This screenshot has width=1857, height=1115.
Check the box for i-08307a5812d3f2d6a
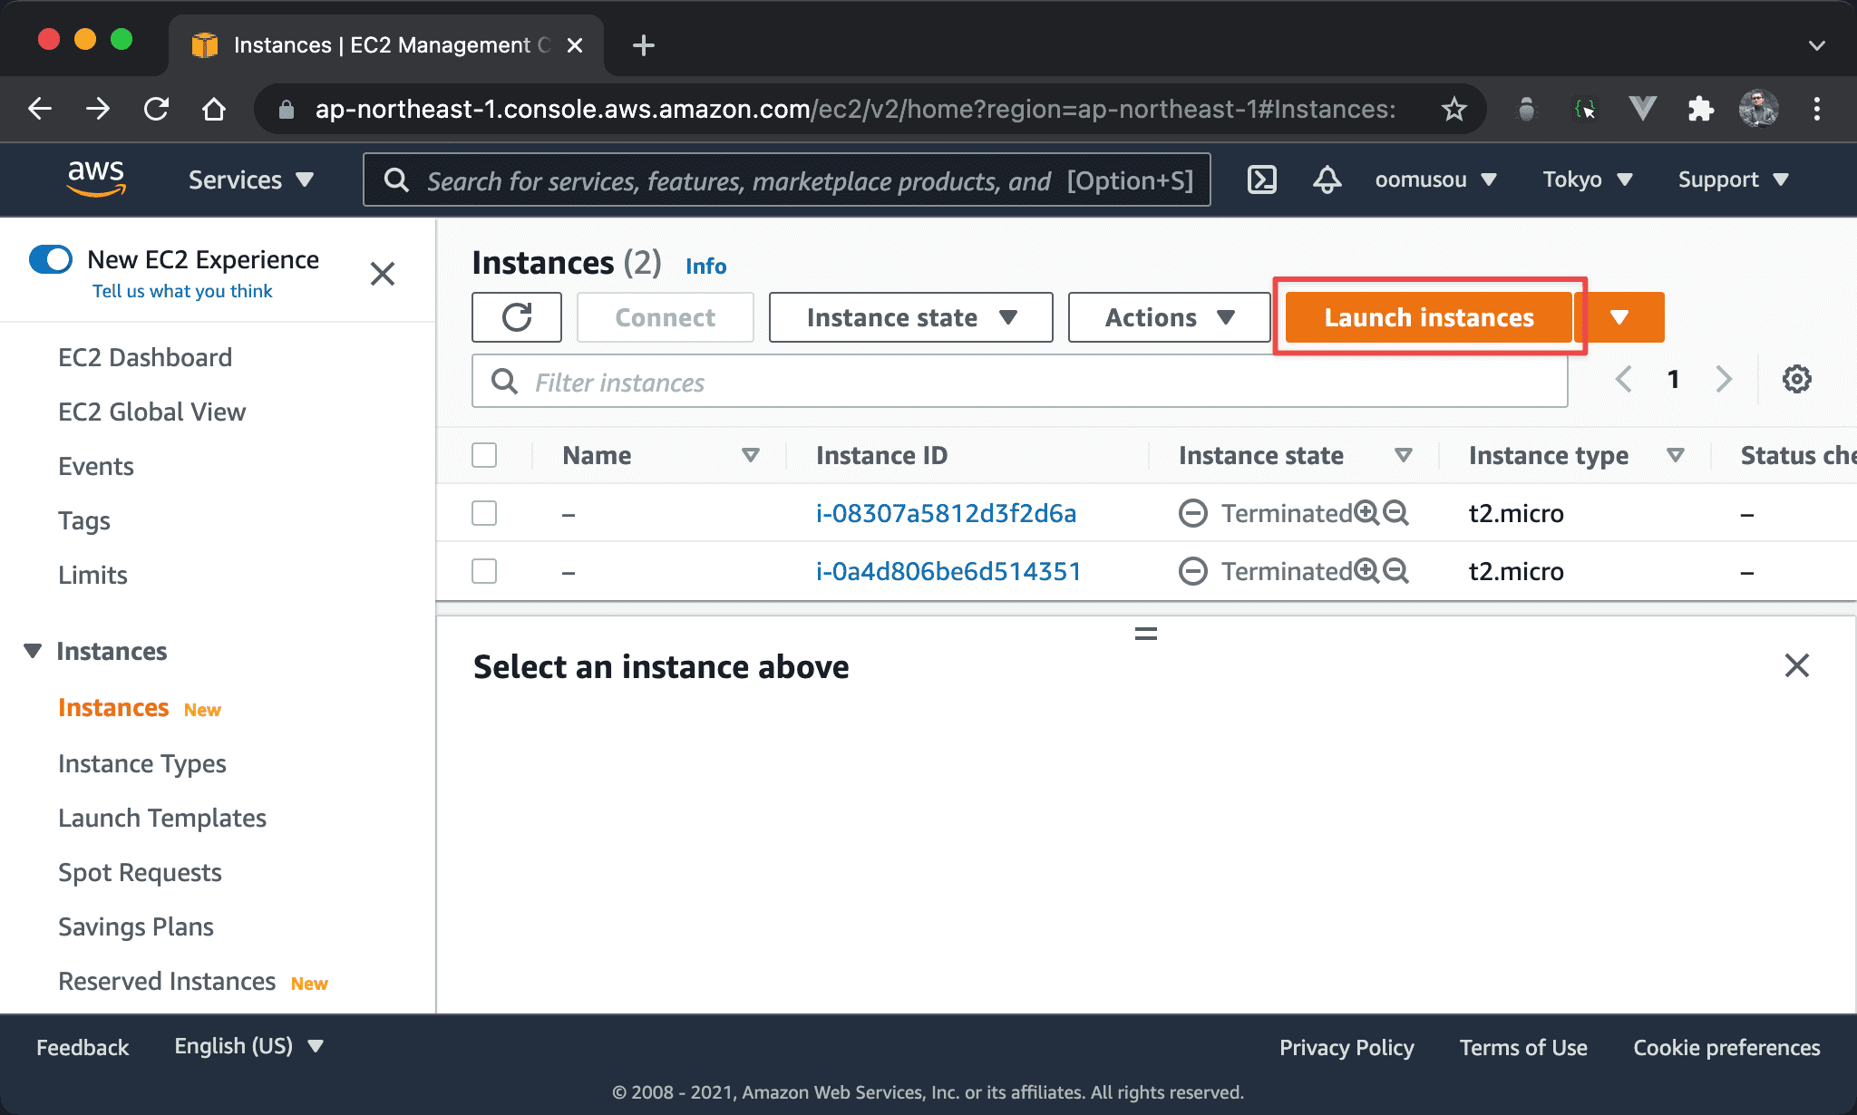tap(484, 513)
